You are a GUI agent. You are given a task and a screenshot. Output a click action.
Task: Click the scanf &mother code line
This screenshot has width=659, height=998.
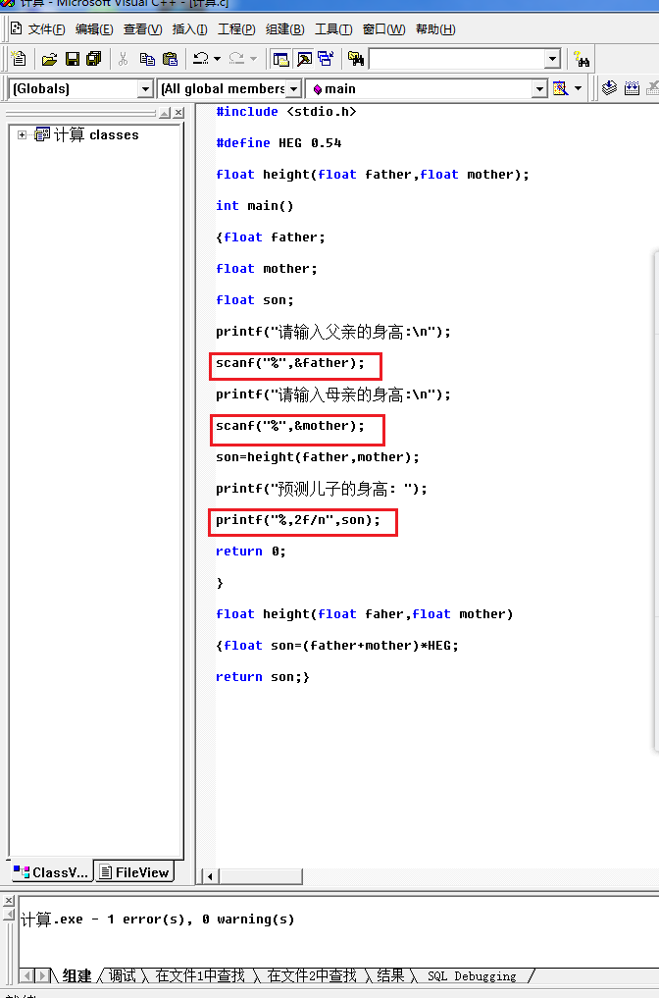(290, 426)
